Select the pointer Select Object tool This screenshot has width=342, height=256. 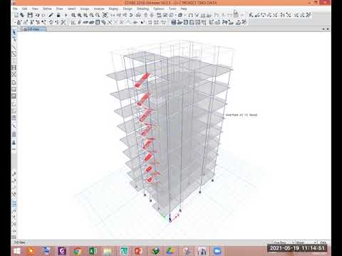(x=14, y=33)
